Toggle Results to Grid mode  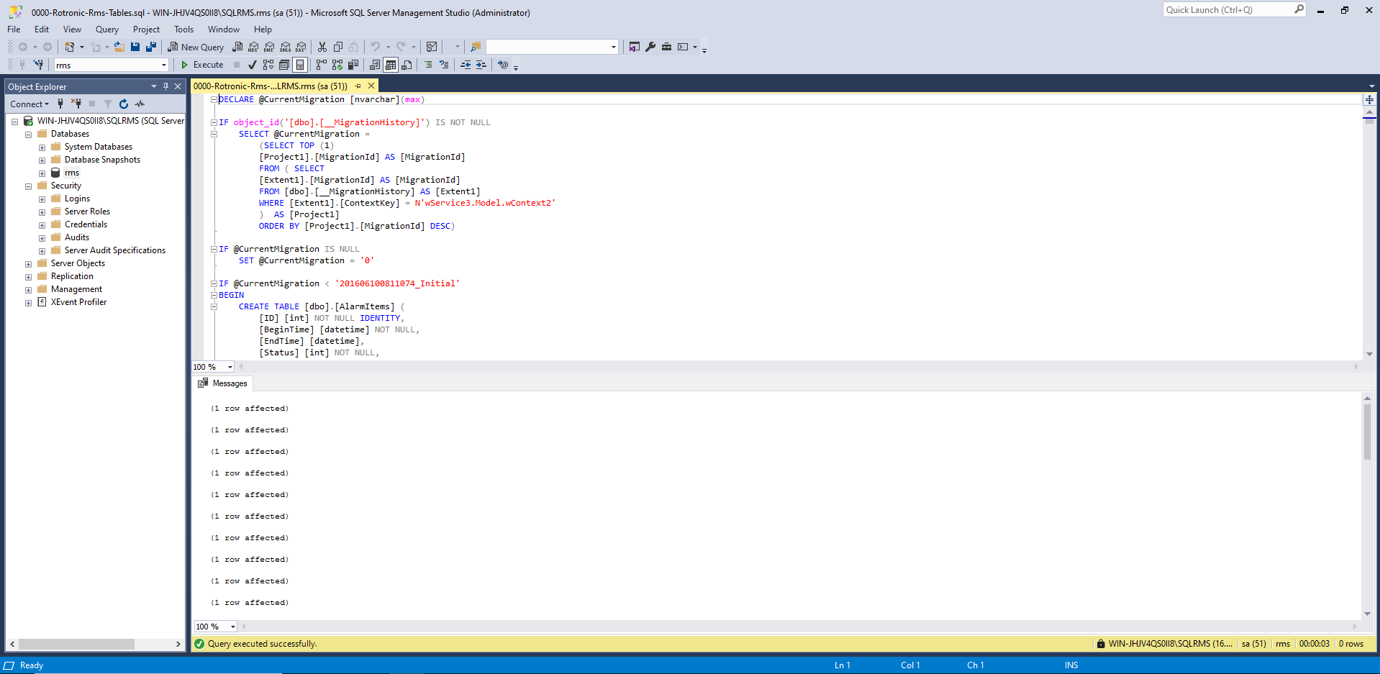click(x=391, y=65)
